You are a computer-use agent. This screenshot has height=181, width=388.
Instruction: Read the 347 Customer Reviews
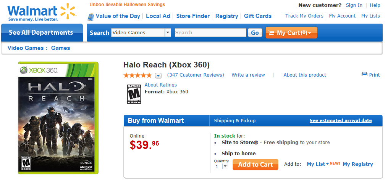click(196, 75)
